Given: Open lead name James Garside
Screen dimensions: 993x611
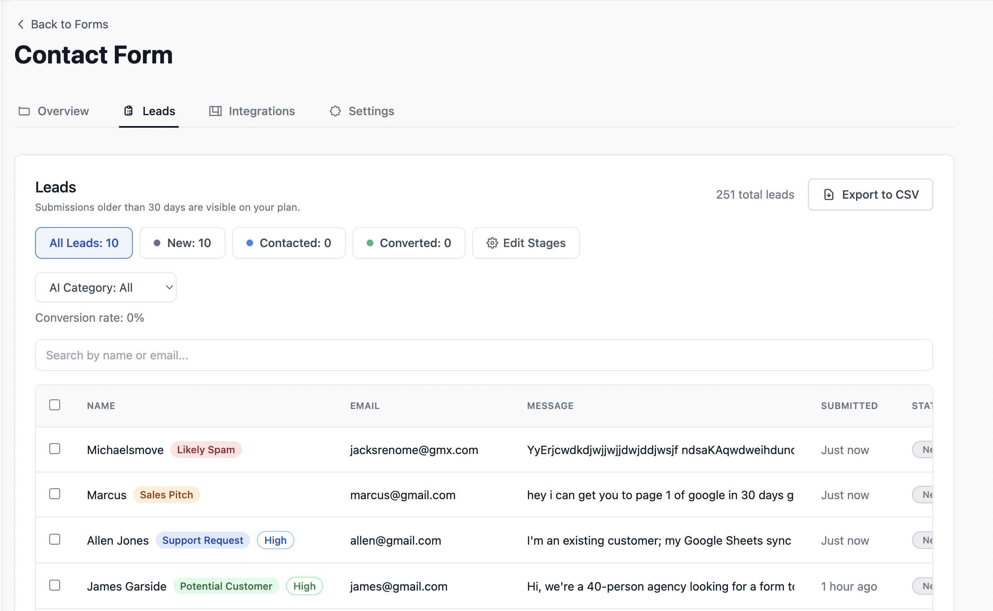Looking at the screenshot, I should pos(127,586).
